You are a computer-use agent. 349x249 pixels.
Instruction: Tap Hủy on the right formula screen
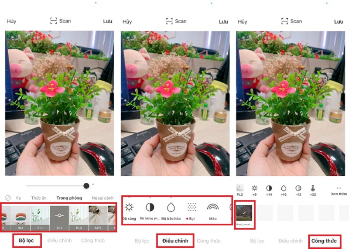243,22
